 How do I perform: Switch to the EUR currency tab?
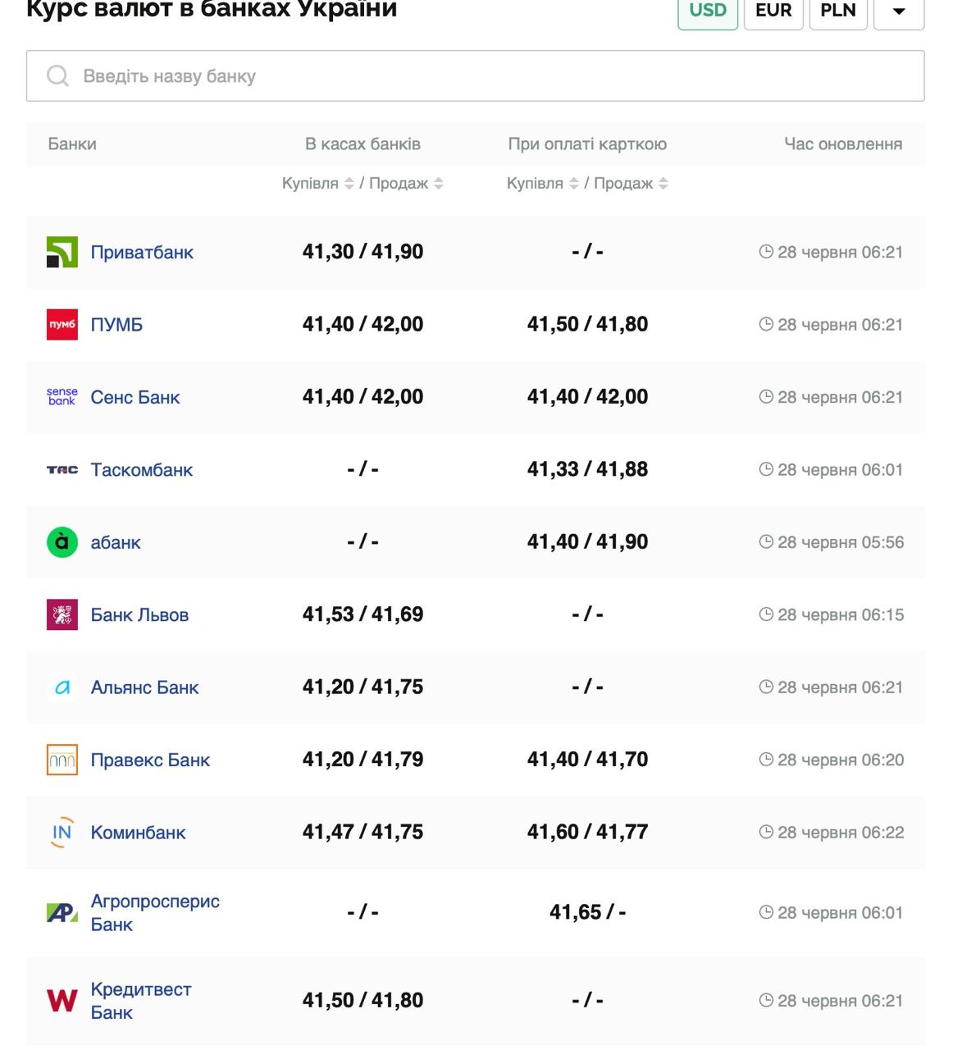(773, 11)
